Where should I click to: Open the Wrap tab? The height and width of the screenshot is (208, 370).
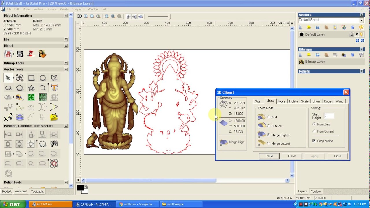coord(339,101)
